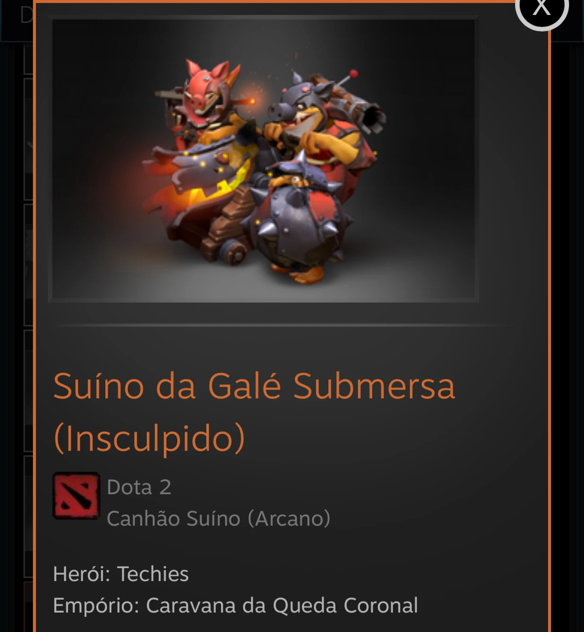Click the Canhão Suíno (Arcano) type label
This screenshot has height=632, width=584.
click(218, 519)
